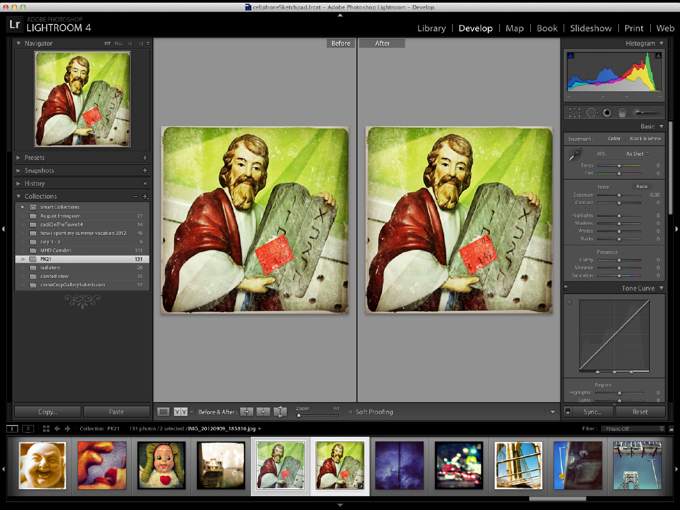Select the Crop Overlay tool
Image resolution: width=680 pixels, height=510 pixels.
click(x=575, y=113)
